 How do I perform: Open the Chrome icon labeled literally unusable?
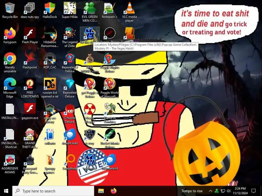(x=10, y=63)
